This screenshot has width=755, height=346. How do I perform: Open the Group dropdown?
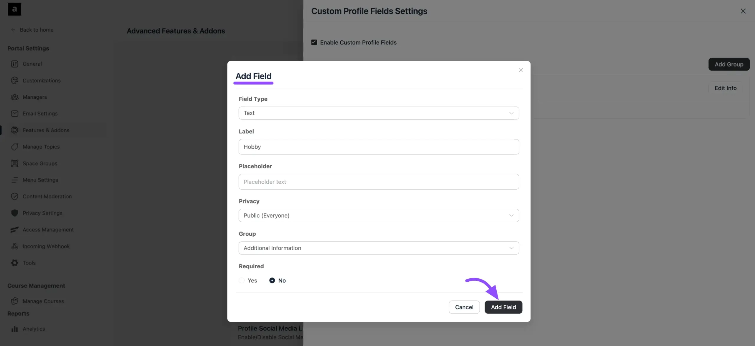coord(379,248)
